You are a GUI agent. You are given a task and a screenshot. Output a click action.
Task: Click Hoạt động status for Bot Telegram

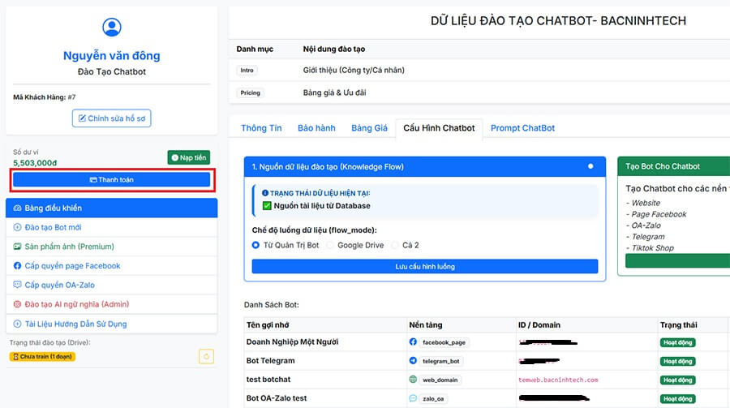point(678,362)
